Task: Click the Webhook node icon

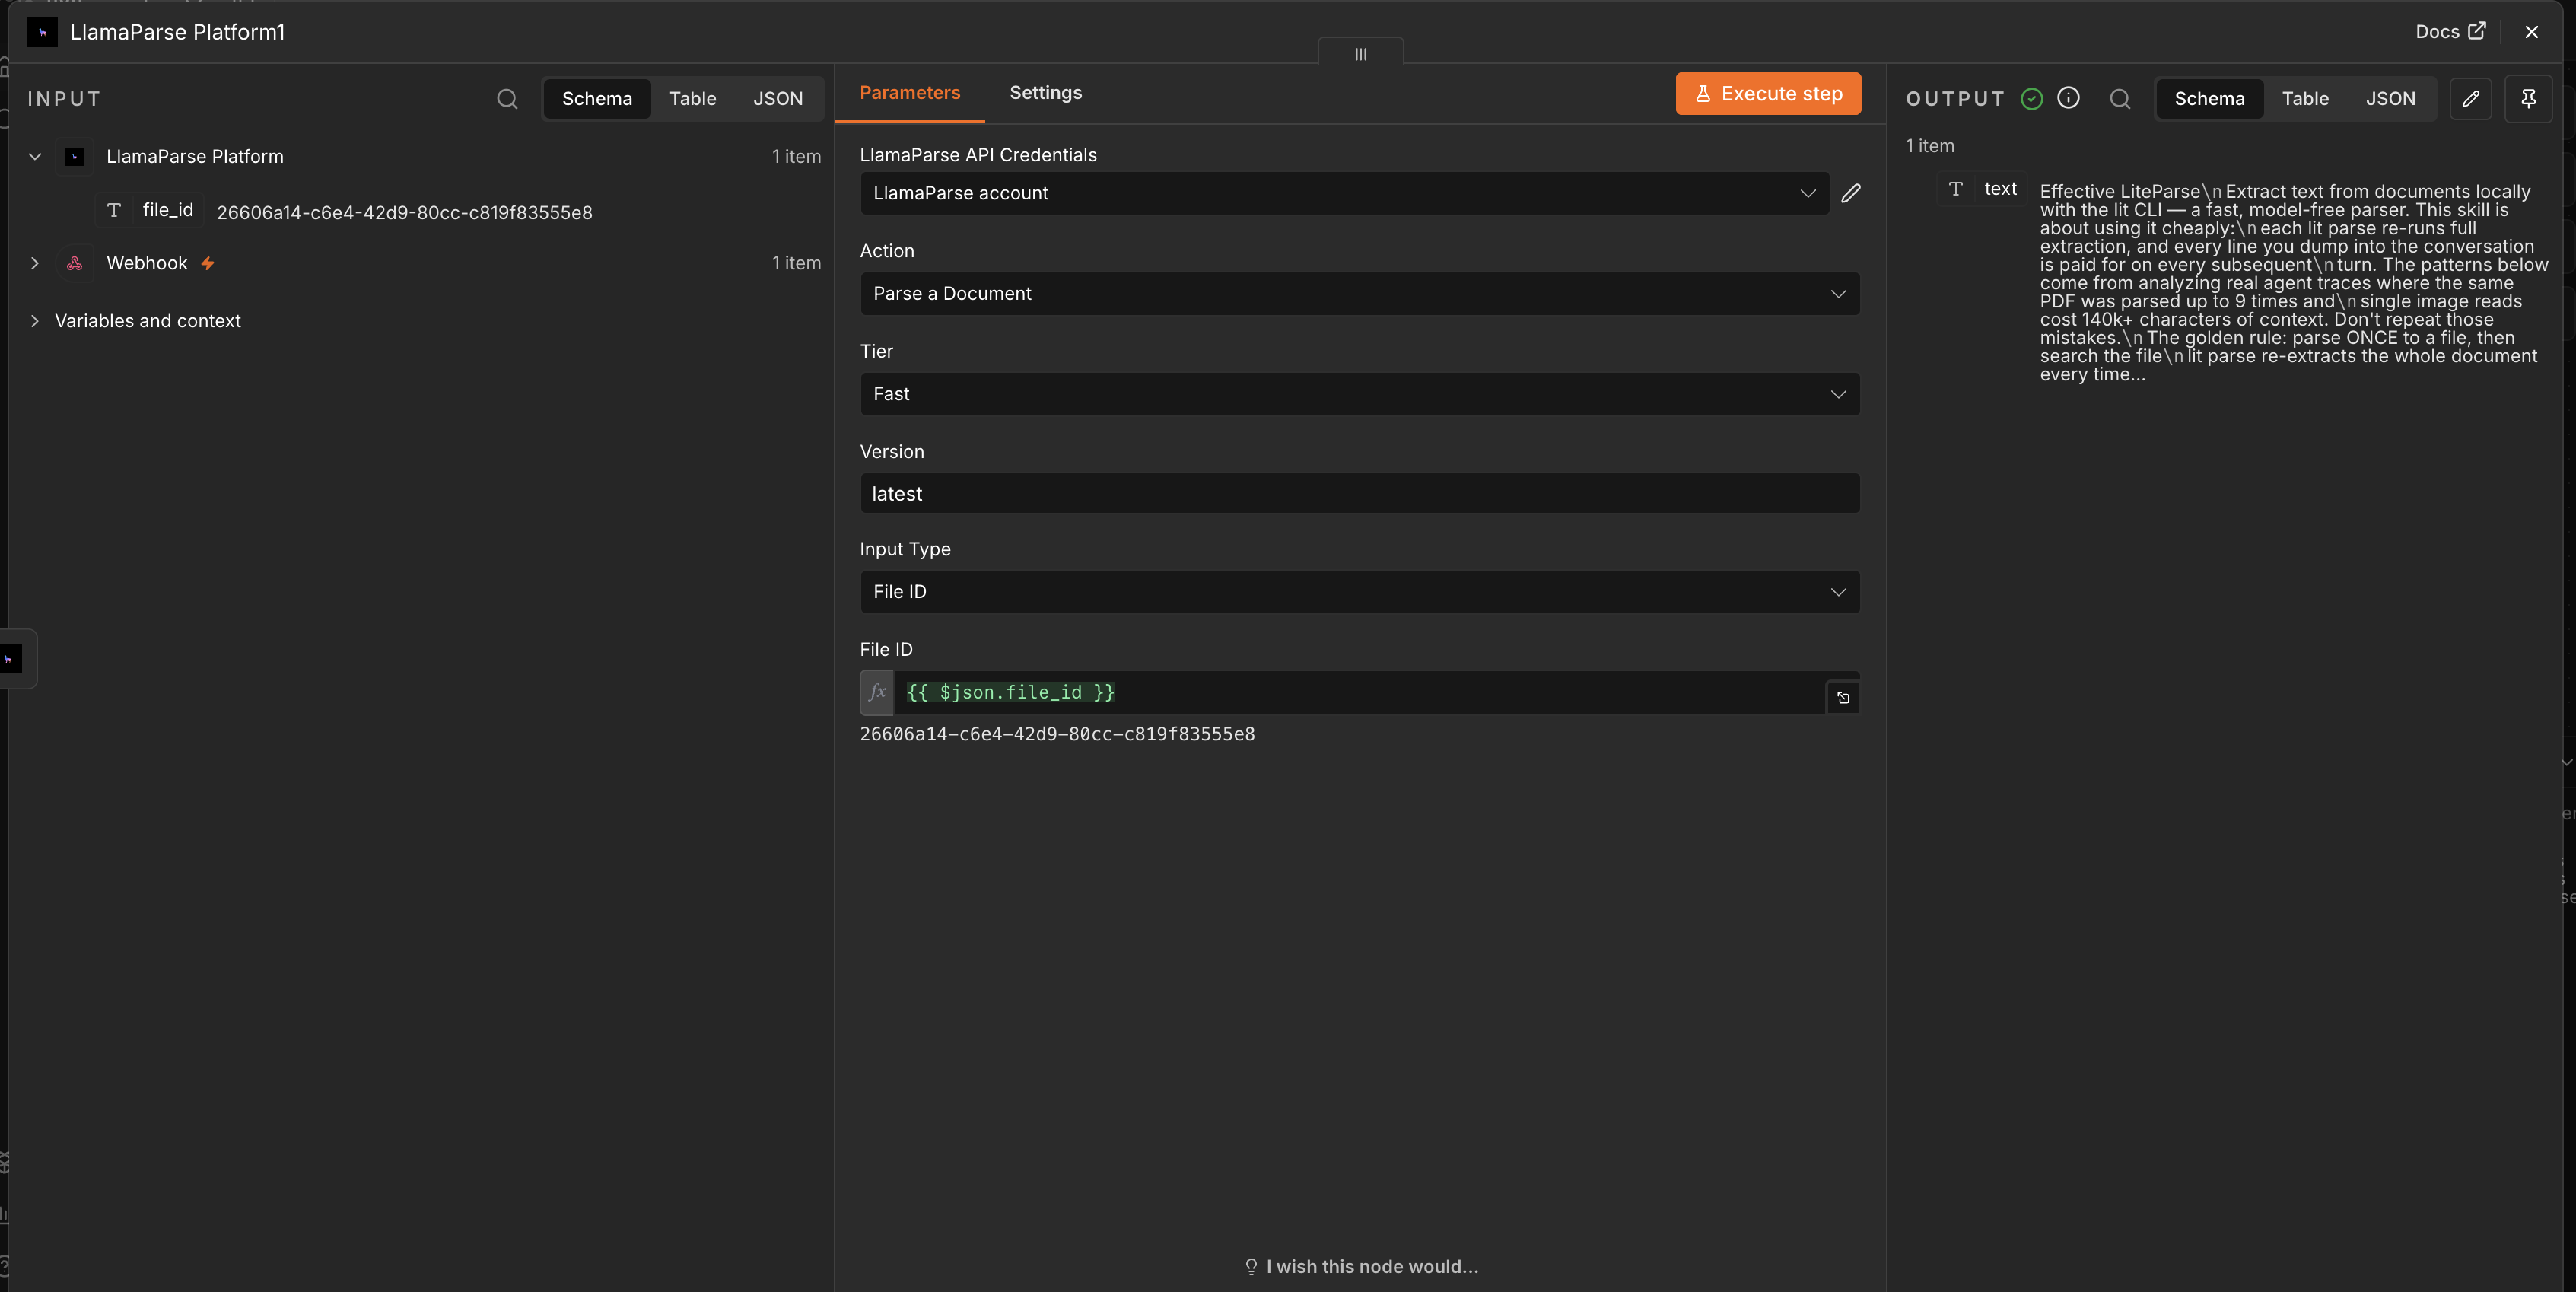Action: tap(74, 263)
